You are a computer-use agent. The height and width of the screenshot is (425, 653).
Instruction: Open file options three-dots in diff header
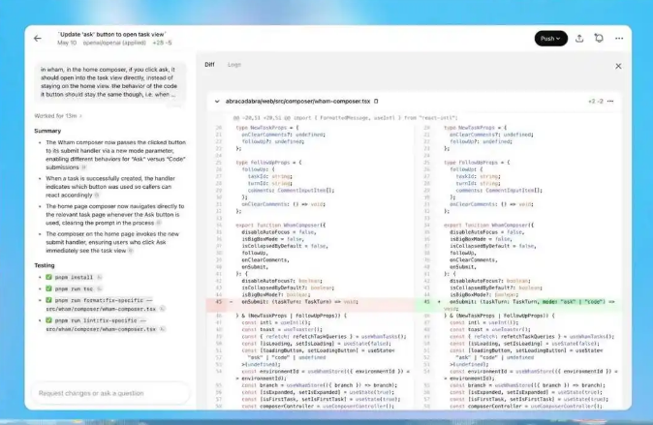click(612, 101)
